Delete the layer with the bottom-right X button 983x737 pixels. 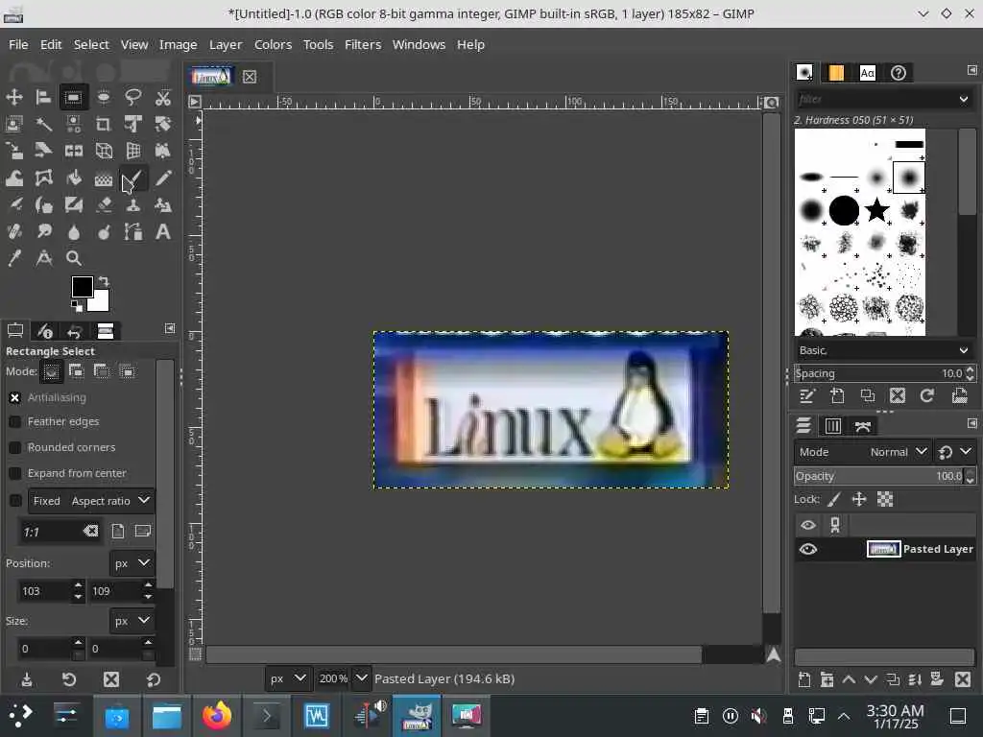(962, 679)
